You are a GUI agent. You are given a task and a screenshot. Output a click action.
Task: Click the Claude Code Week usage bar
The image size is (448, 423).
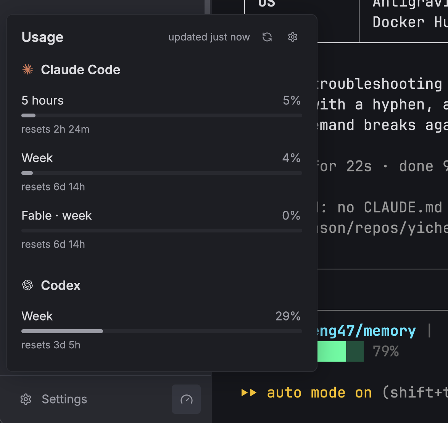162,173
